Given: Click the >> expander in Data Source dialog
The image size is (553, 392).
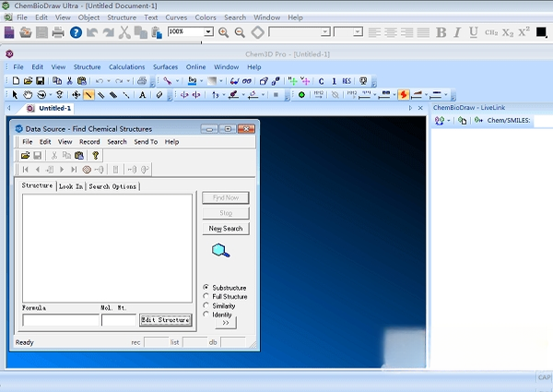Looking at the screenshot, I should click(x=226, y=323).
